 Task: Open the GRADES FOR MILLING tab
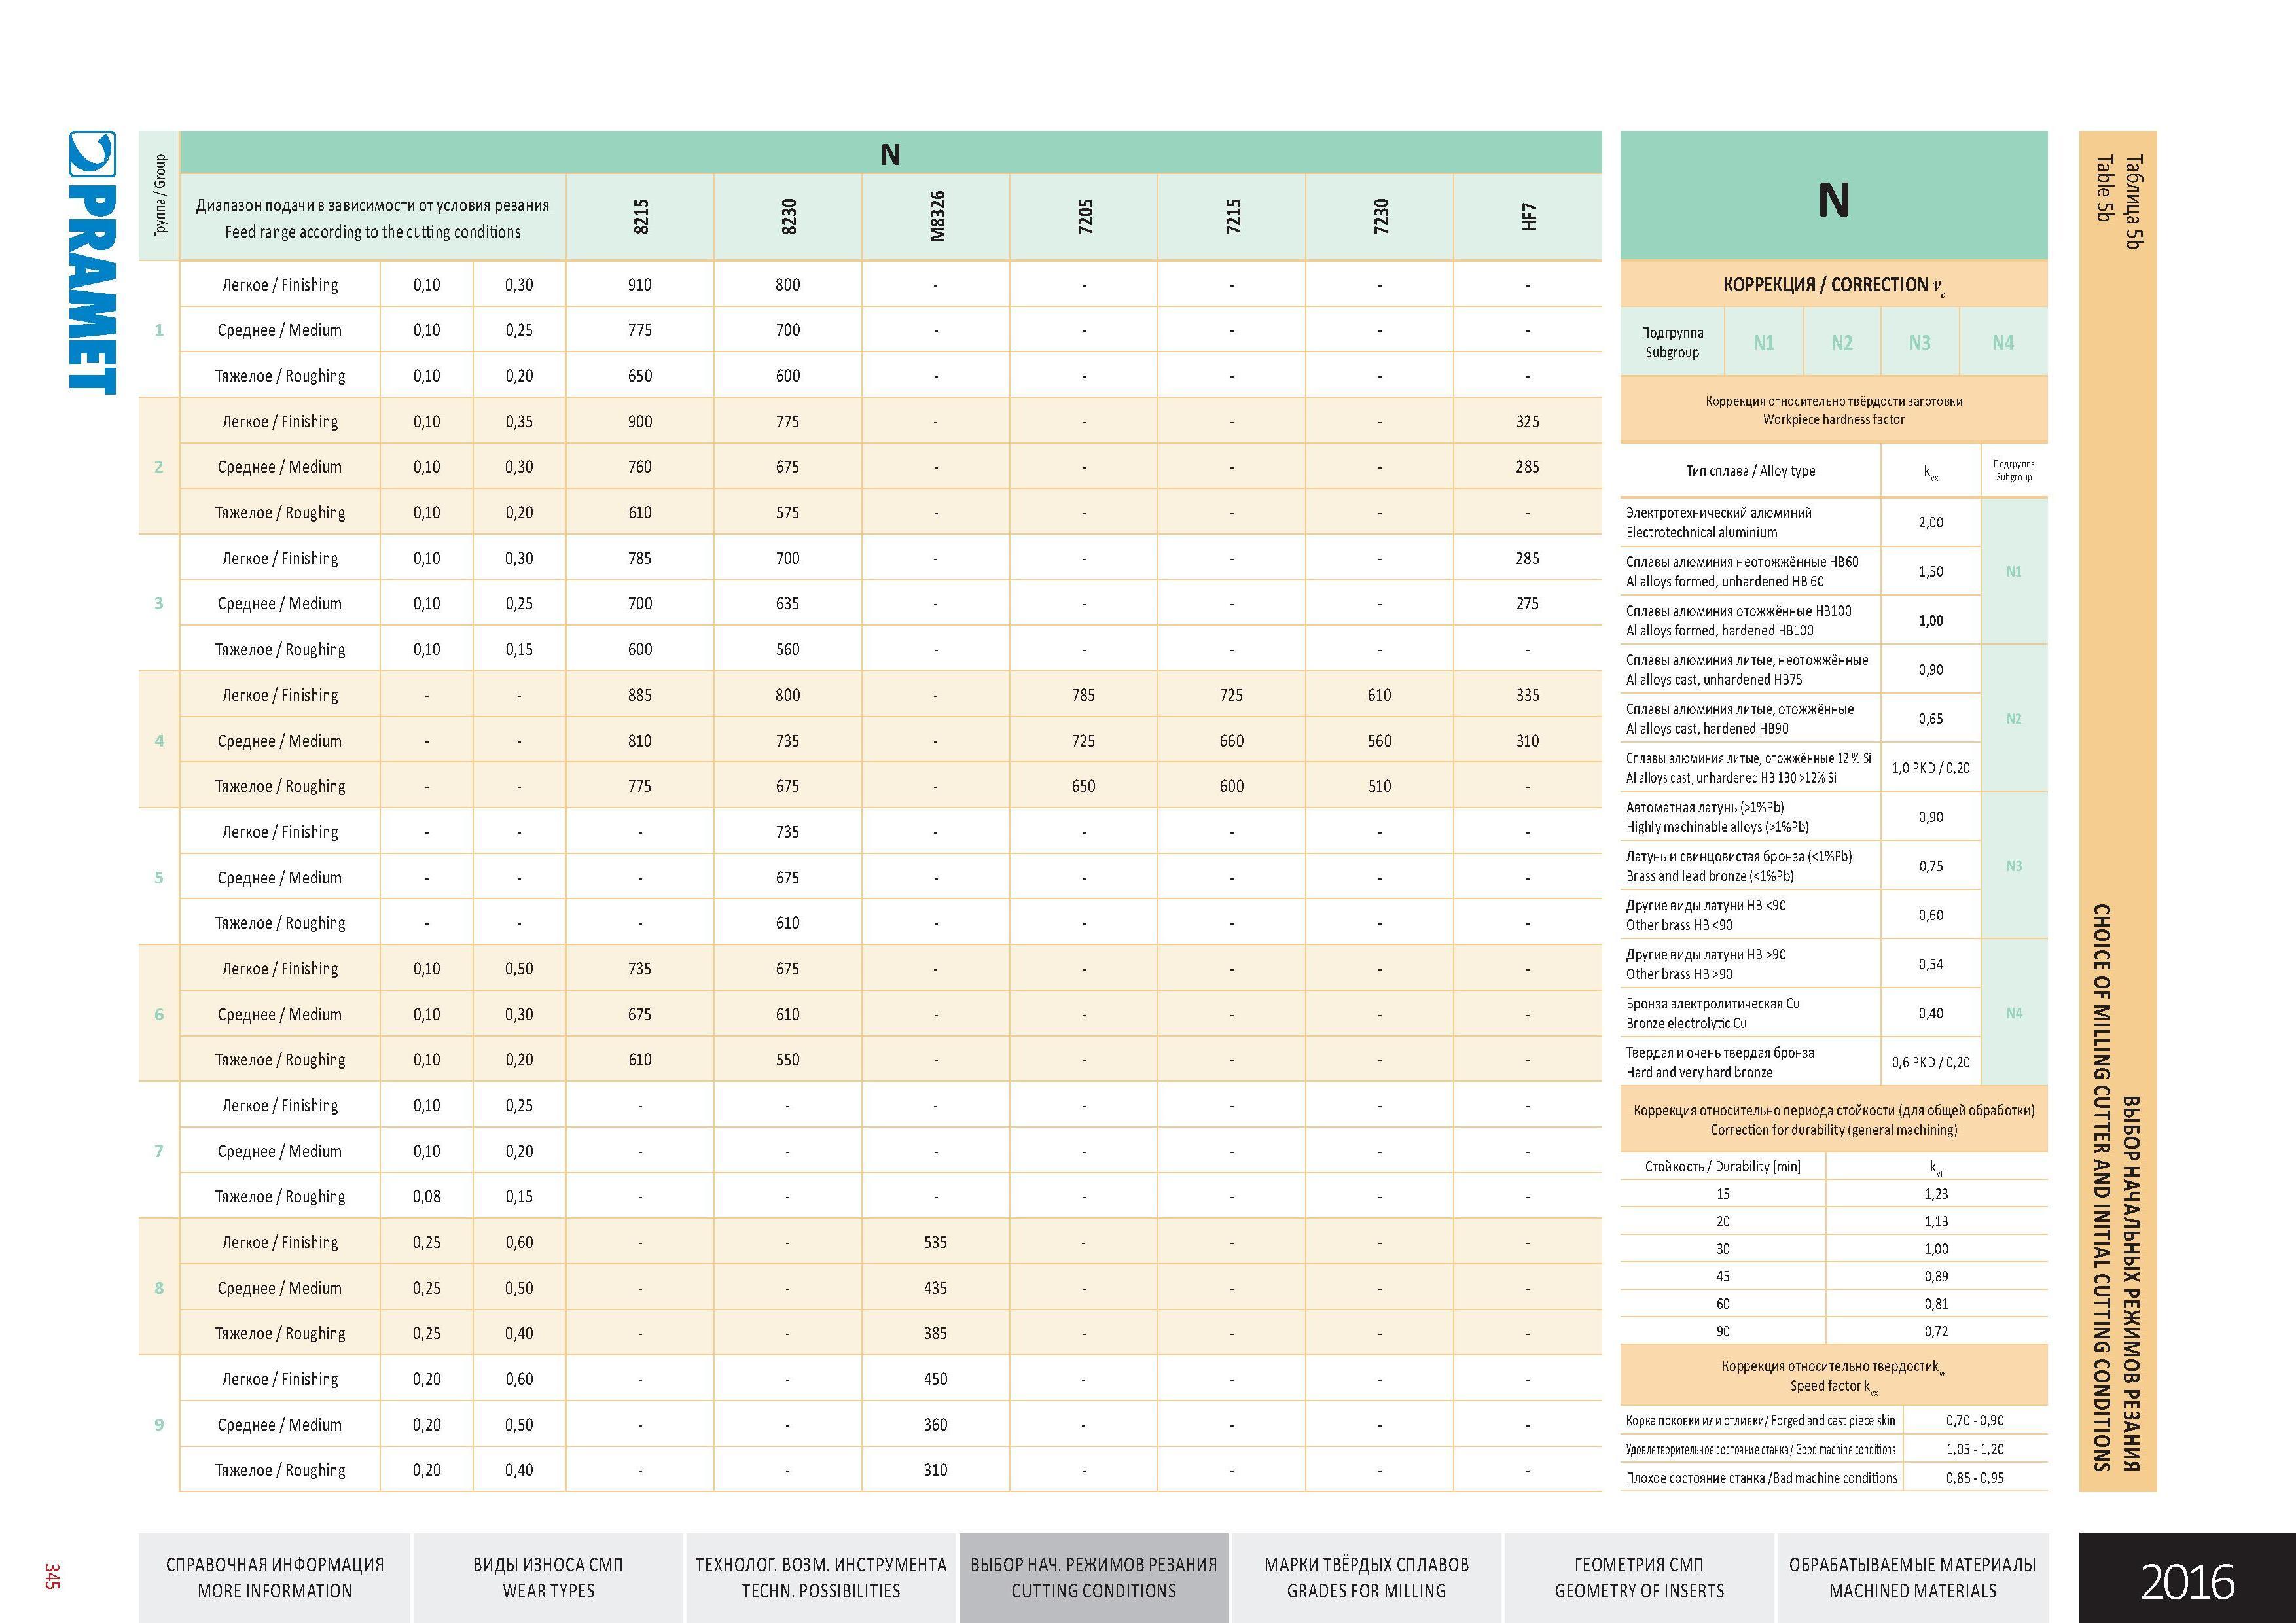pyautogui.click(x=1367, y=1577)
